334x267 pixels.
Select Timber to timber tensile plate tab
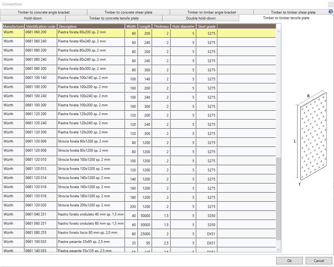coord(286,18)
